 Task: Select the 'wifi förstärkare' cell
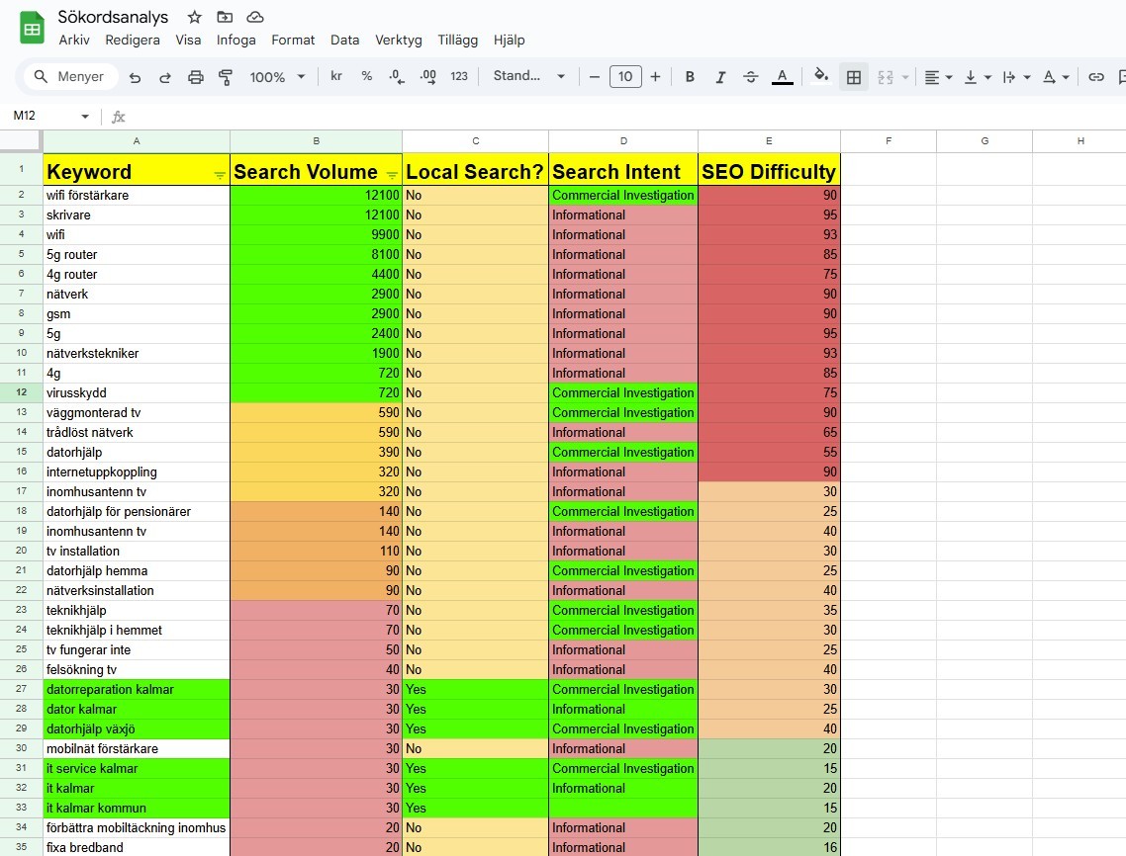(137, 195)
